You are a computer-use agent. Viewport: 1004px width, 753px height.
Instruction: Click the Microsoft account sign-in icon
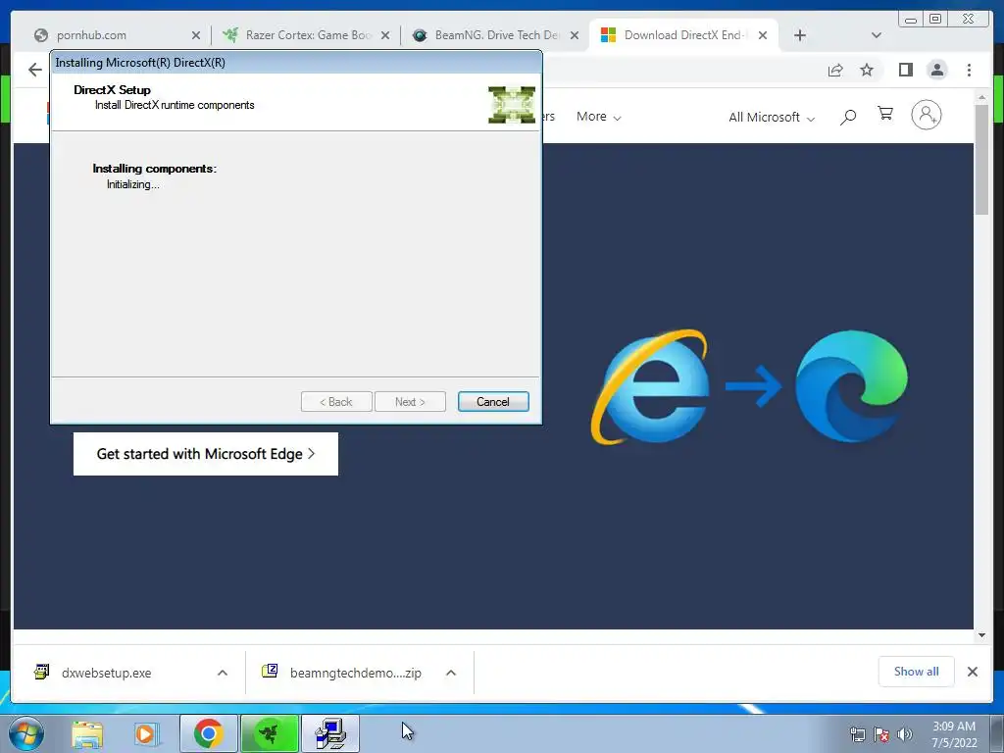click(926, 116)
